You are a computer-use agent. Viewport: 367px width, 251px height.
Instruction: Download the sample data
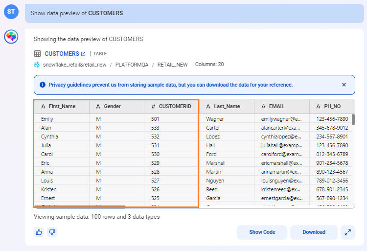tap(314, 232)
